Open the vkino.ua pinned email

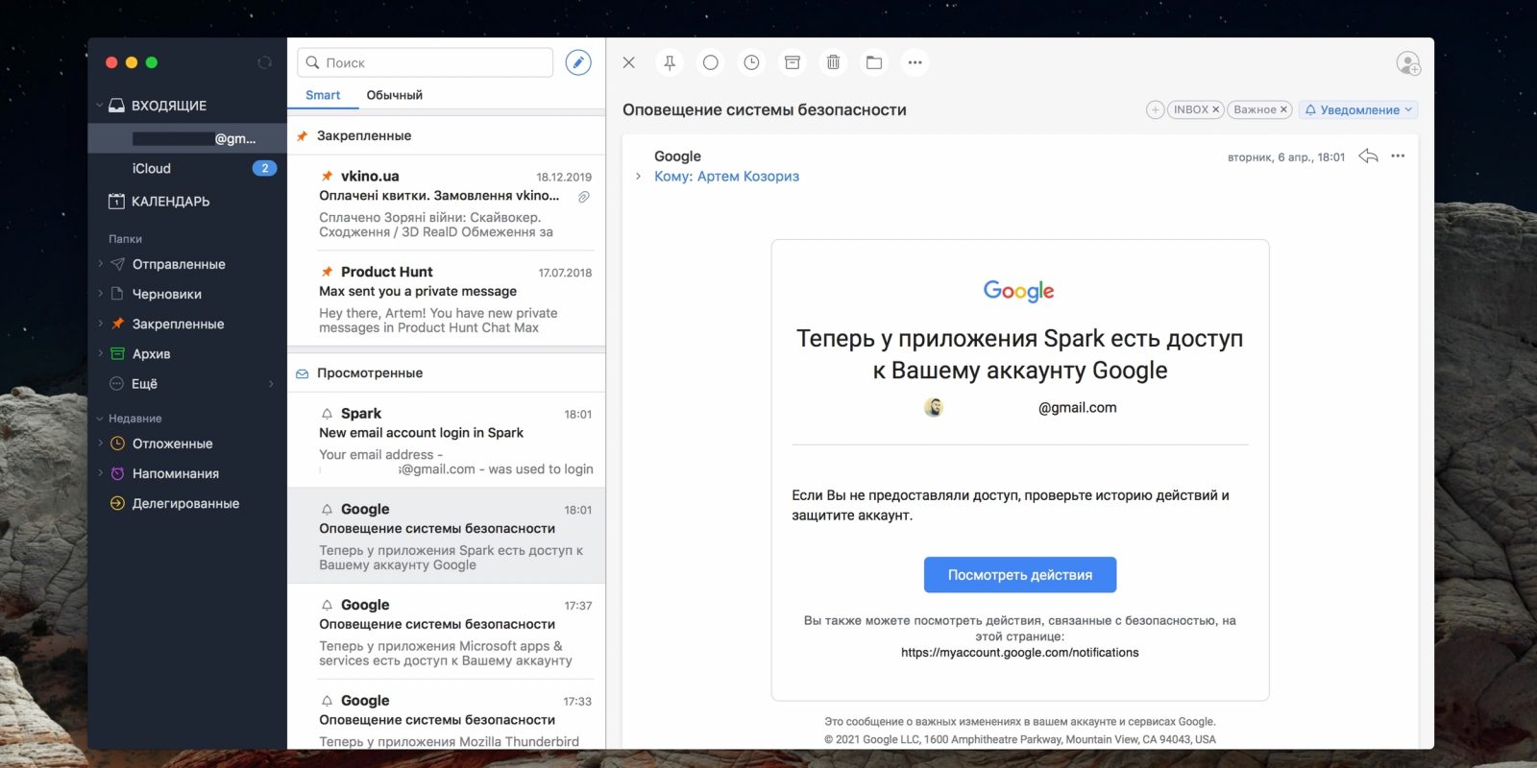447,203
